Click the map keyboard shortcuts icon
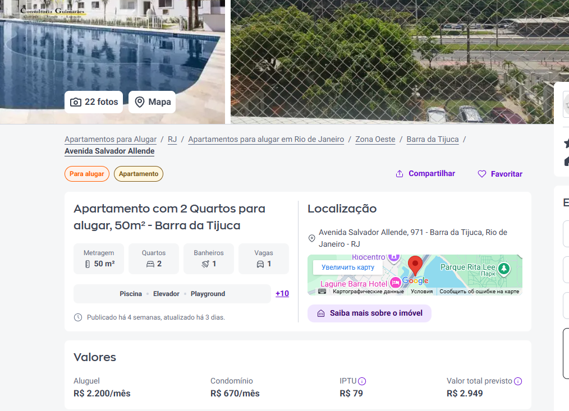This screenshot has height=411, width=569. coord(322,292)
